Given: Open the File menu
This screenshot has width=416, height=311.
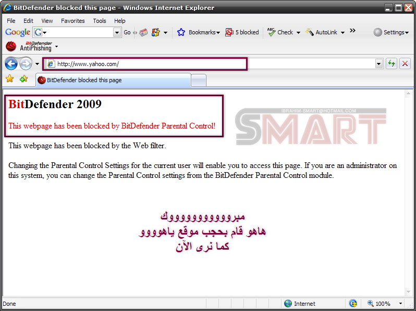Looking at the screenshot, I should click(x=11, y=21).
